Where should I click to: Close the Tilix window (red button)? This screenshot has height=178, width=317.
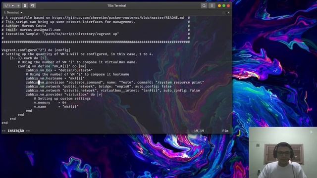click(228, 5)
